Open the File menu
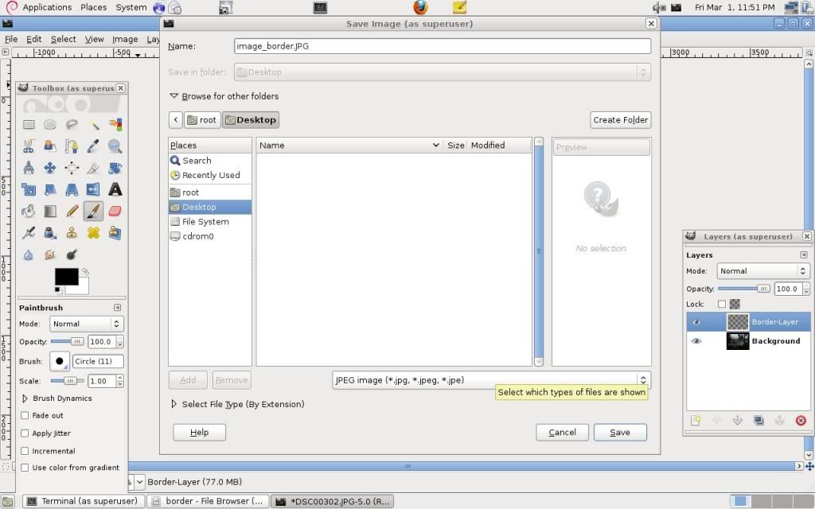This screenshot has width=815, height=509. coord(11,39)
